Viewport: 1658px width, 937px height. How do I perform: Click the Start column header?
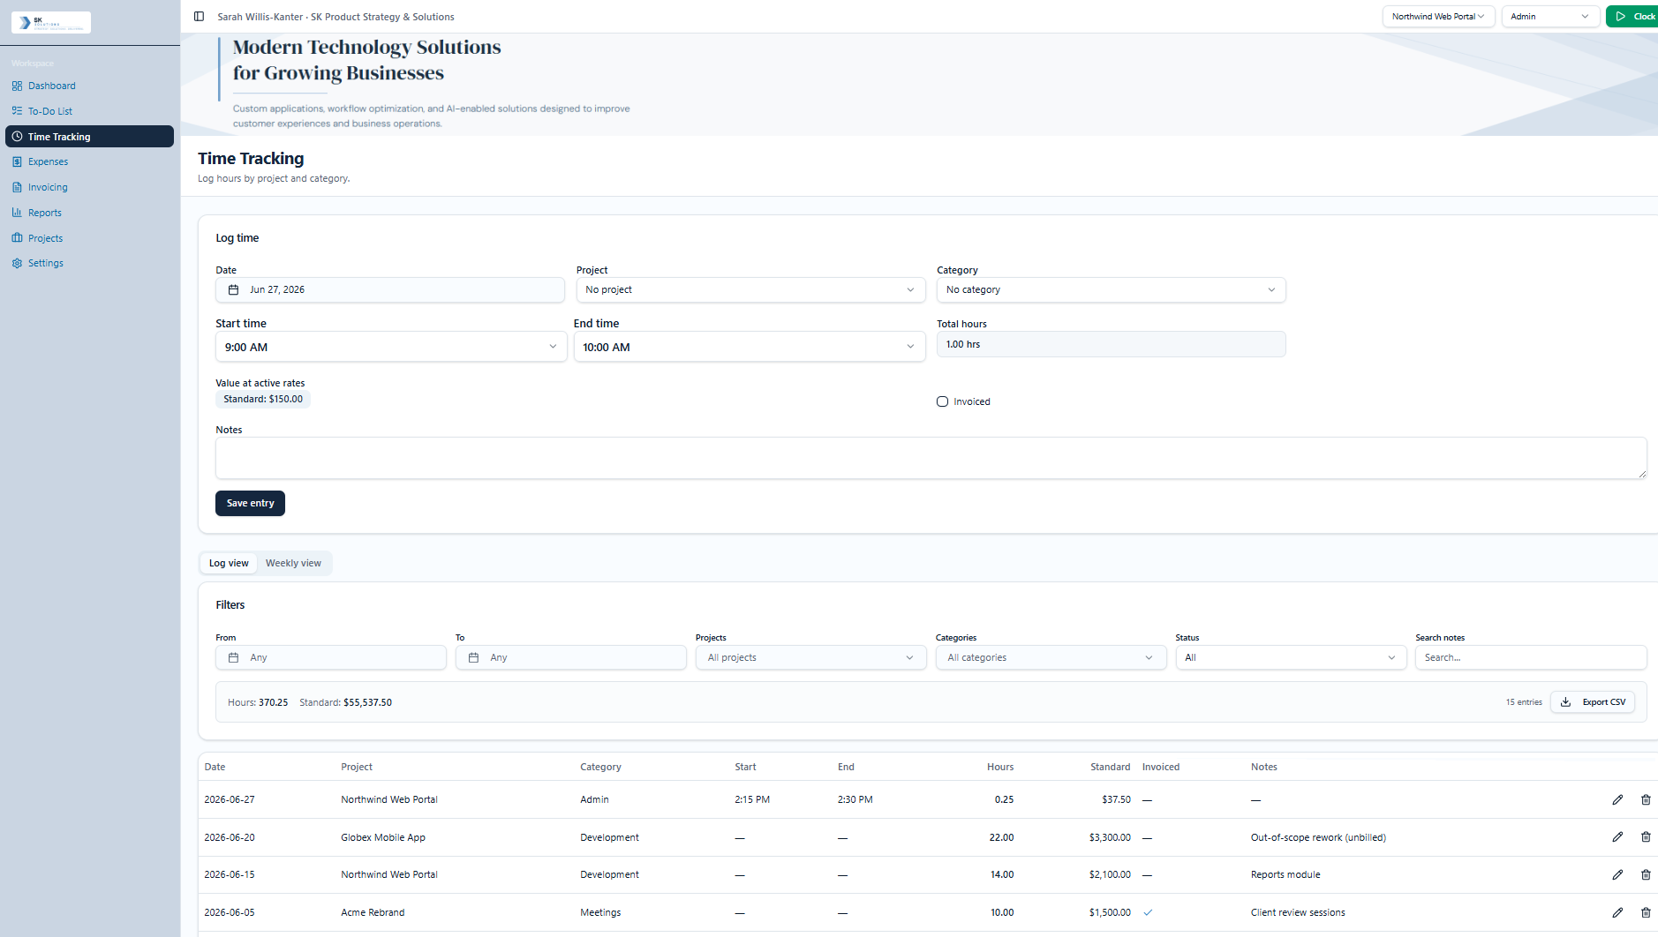point(745,767)
